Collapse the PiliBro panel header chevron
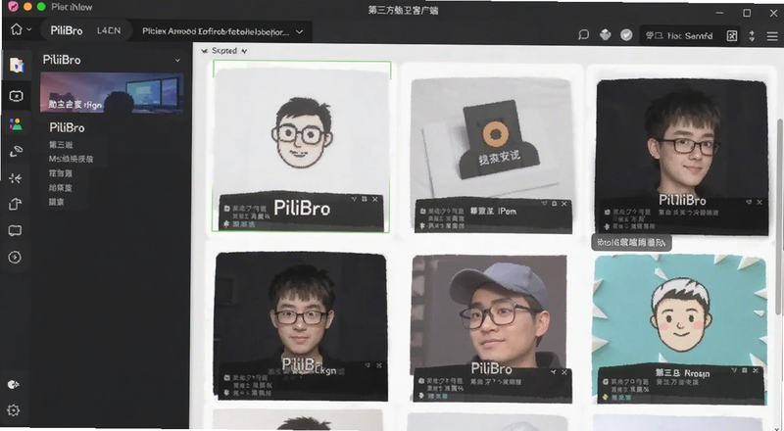The image size is (784, 431). (x=177, y=61)
